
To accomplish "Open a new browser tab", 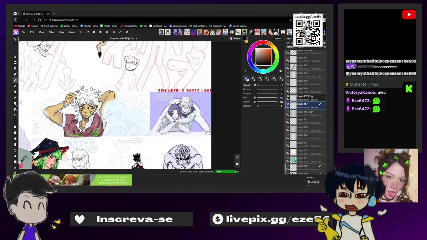I will (x=54, y=14).
